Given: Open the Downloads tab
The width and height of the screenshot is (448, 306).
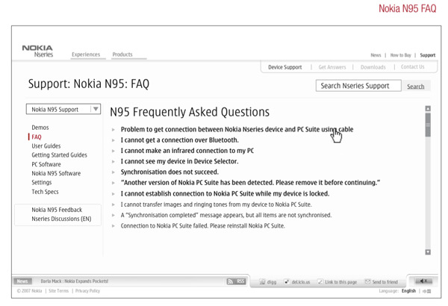Looking at the screenshot, I should (373, 67).
